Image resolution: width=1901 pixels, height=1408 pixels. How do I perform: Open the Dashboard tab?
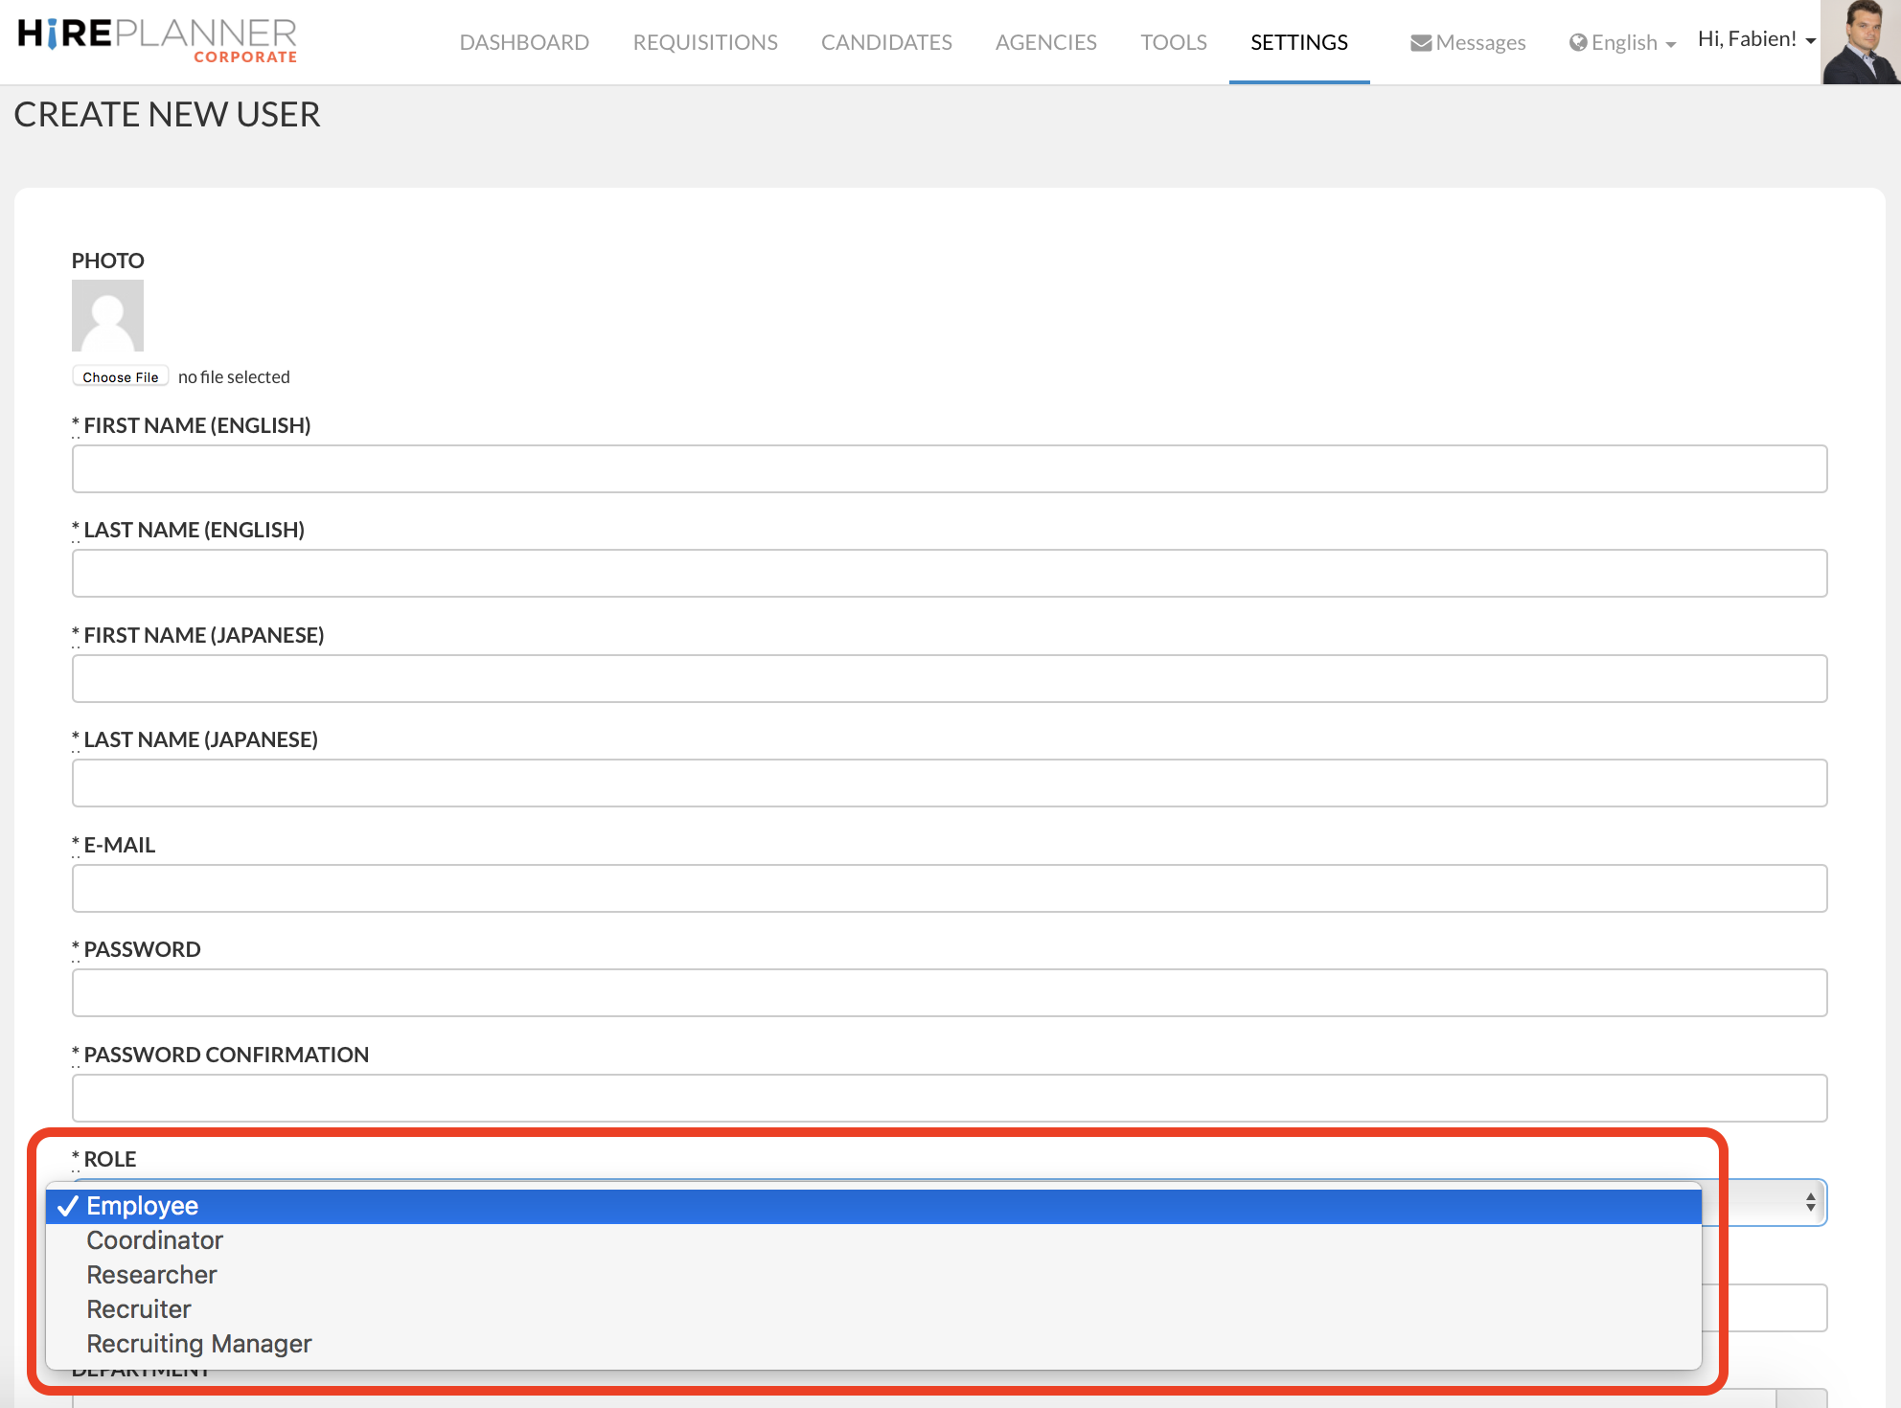[x=524, y=42]
